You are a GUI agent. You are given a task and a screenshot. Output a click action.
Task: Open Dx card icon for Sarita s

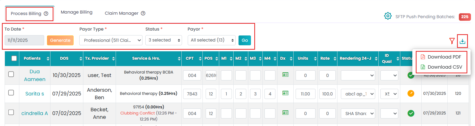tap(285, 93)
